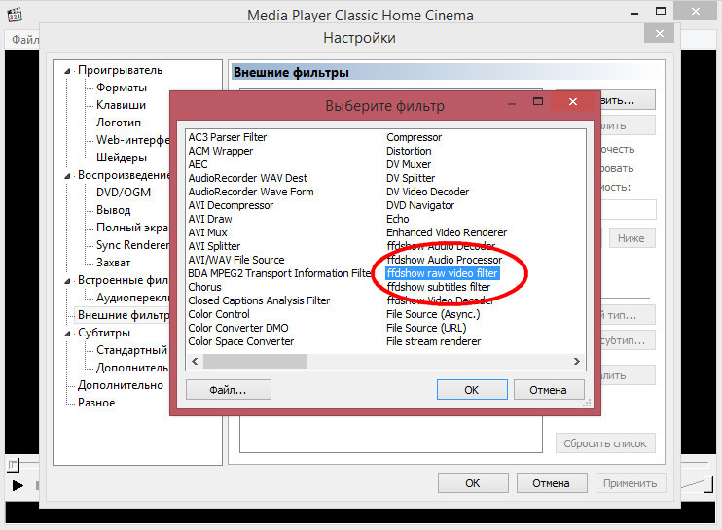The image size is (722, 530).
Task: Collapse the Встроенные фильтры tree node
Action: [x=67, y=281]
